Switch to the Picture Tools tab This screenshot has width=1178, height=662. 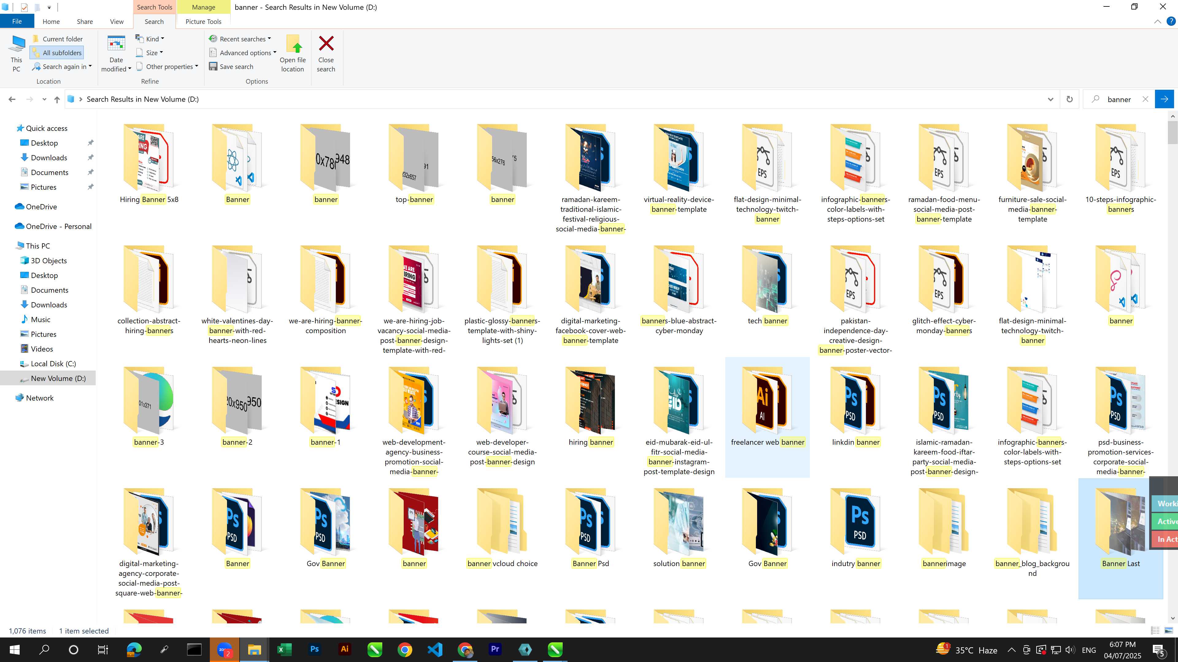(x=203, y=21)
